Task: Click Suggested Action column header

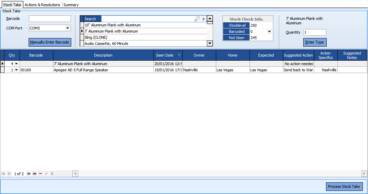Action: (298, 55)
